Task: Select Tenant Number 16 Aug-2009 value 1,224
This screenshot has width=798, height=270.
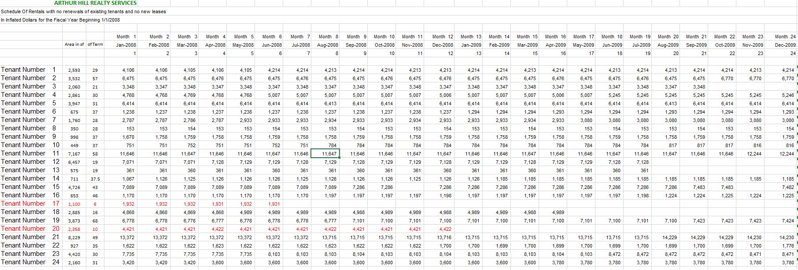Action: pyautogui.click(x=671, y=196)
